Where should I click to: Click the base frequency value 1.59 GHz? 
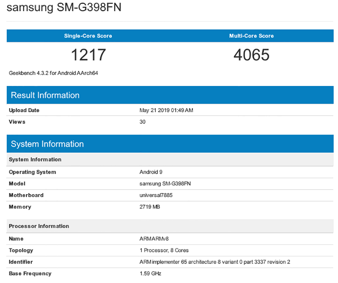[150, 273]
